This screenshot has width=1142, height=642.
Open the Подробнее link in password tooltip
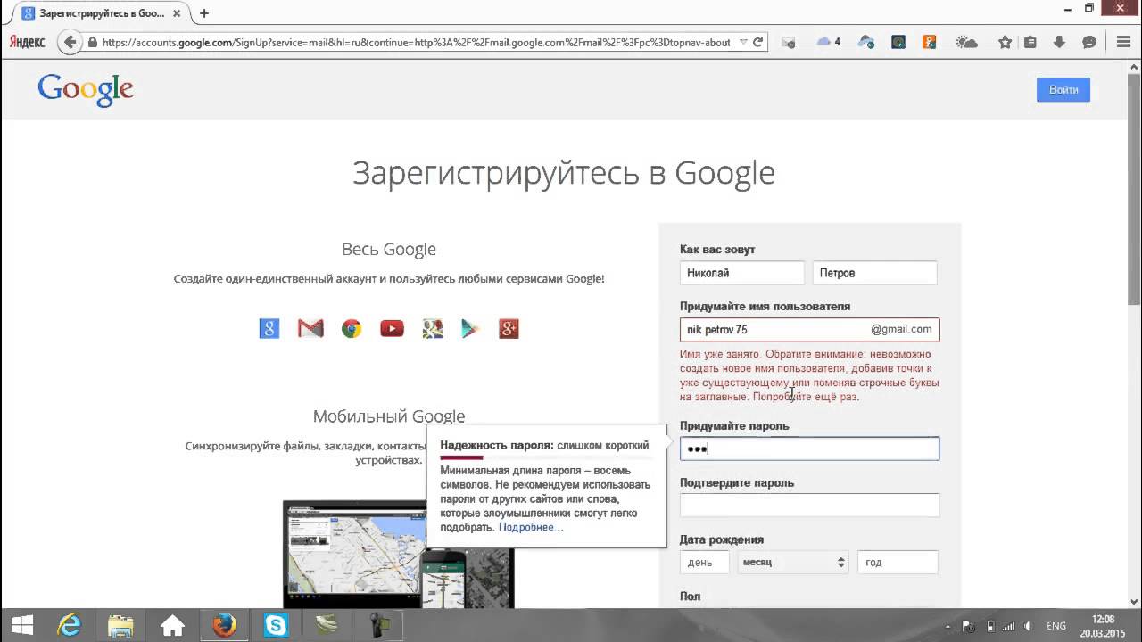pos(531,527)
